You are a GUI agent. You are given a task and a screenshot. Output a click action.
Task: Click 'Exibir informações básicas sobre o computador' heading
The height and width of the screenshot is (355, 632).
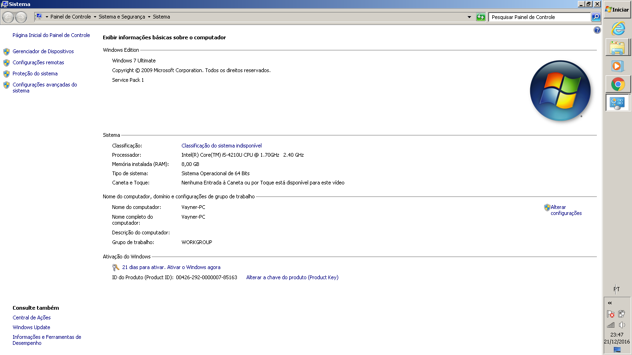[164, 37]
